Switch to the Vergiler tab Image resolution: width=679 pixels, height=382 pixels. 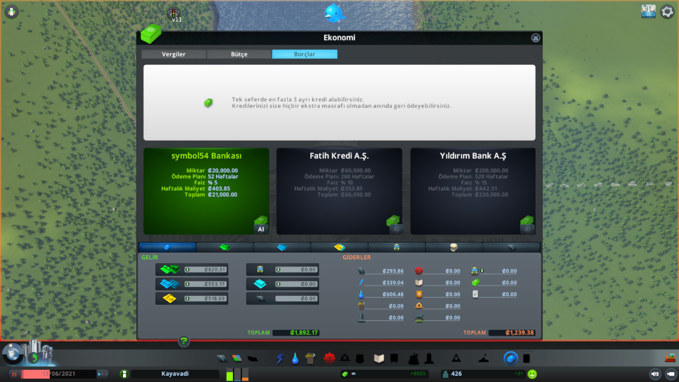174,54
